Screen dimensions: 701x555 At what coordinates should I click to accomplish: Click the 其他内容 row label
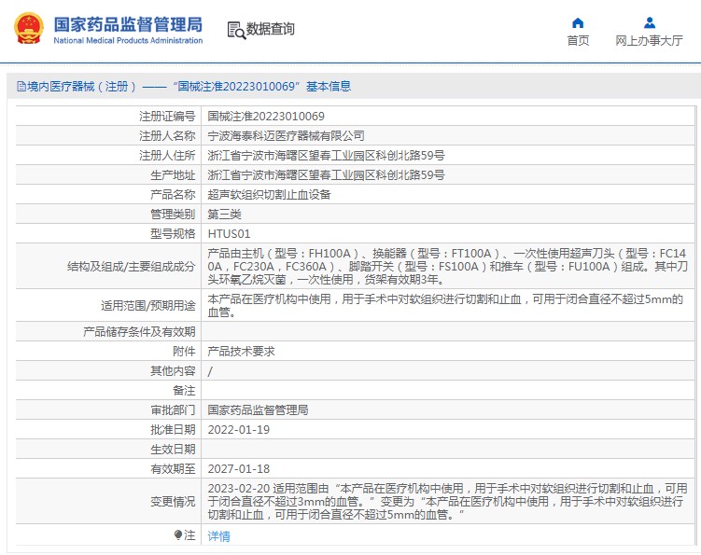[173, 371]
